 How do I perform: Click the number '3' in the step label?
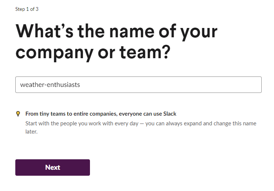coord(37,9)
